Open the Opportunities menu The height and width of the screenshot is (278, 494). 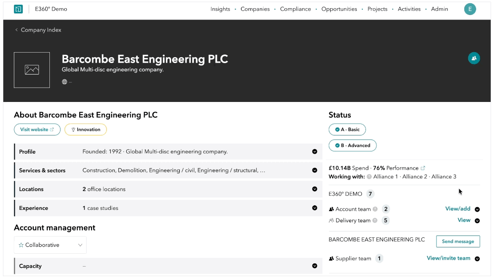point(339,9)
